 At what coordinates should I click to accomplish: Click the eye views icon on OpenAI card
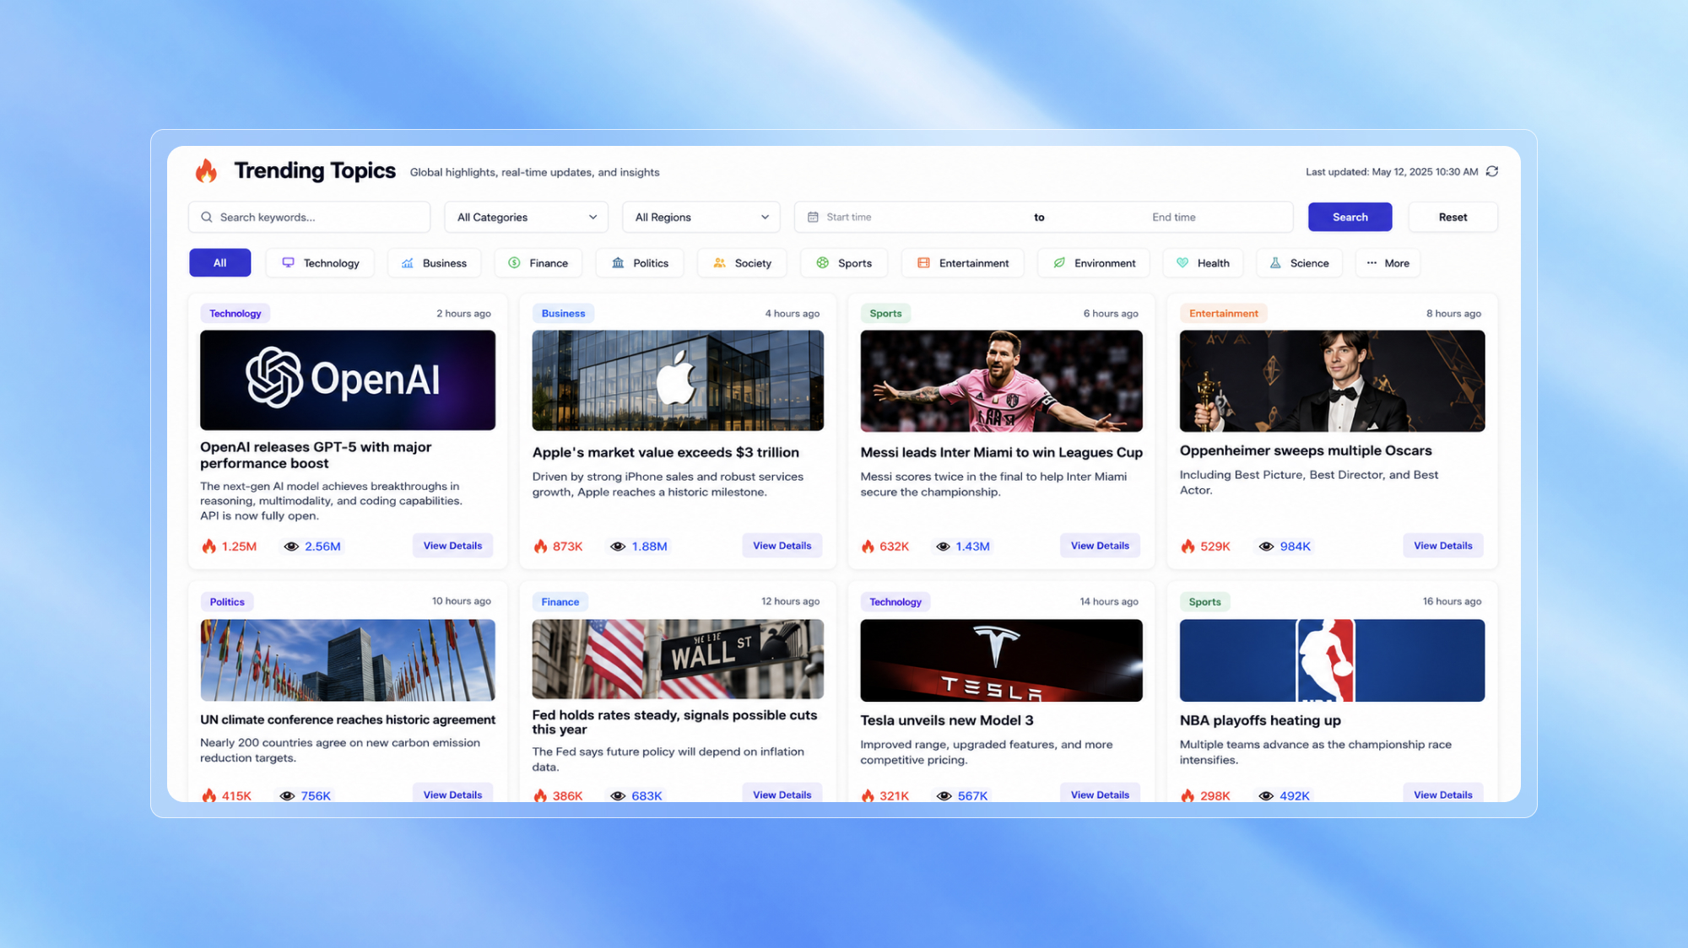[x=291, y=547]
